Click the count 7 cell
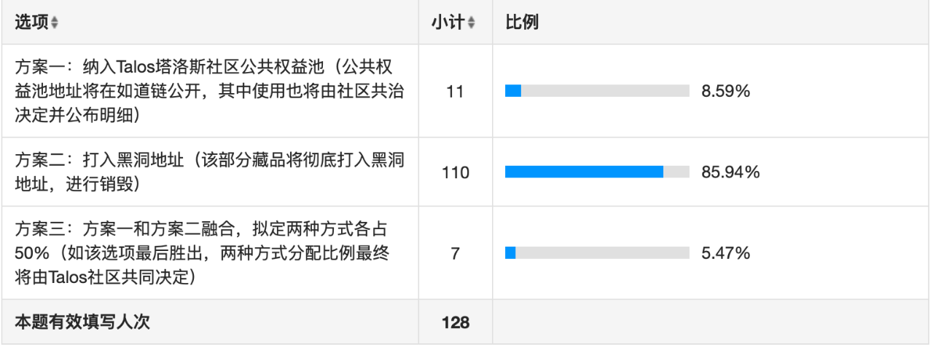933x347 pixels. 456,253
